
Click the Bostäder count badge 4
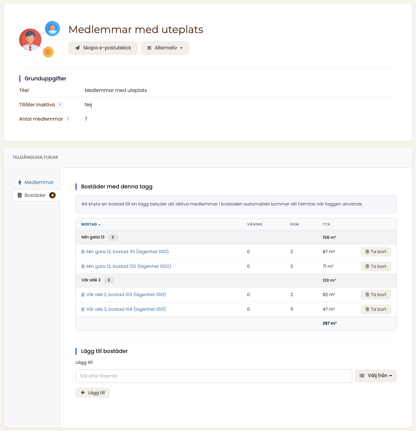pyautogui.click(x=52, y=195)
